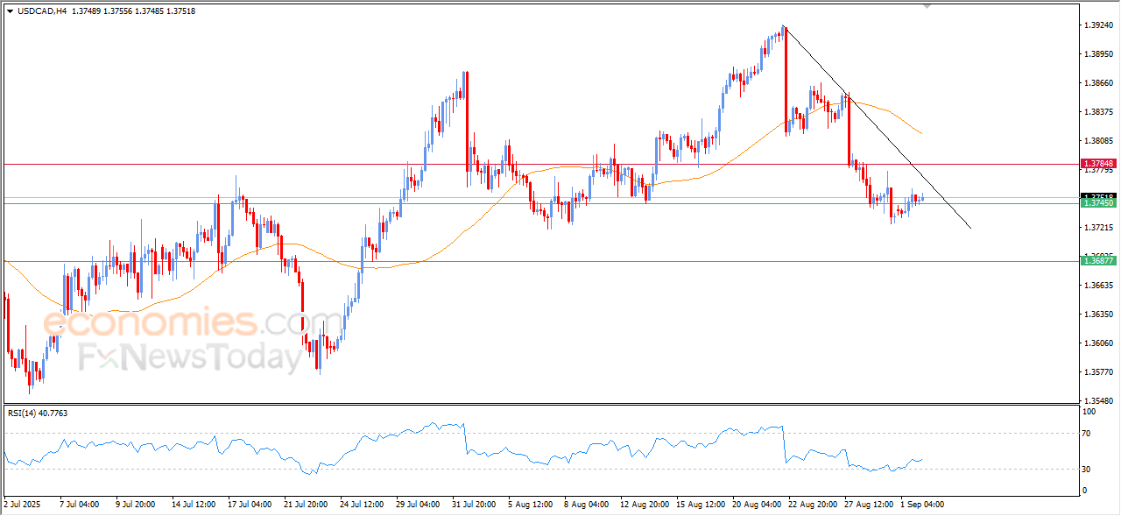This screenshot has height=516, width=1121.
Task: Click the 9 Jul 20:00 time label
Action: click(x=134, y=505)
